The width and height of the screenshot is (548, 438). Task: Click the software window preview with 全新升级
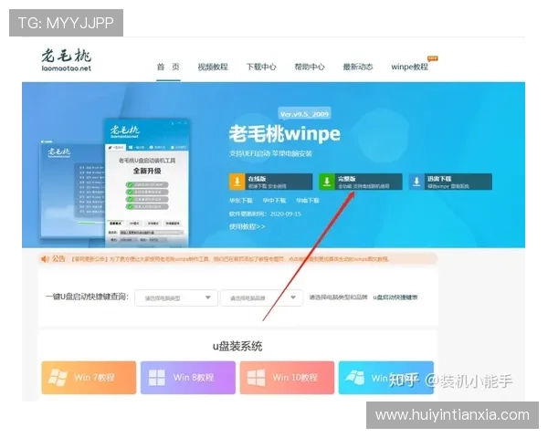(x=147, y=182)
